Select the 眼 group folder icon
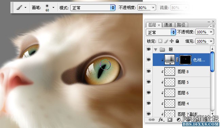The image size is (221, 128). (162, 49)
